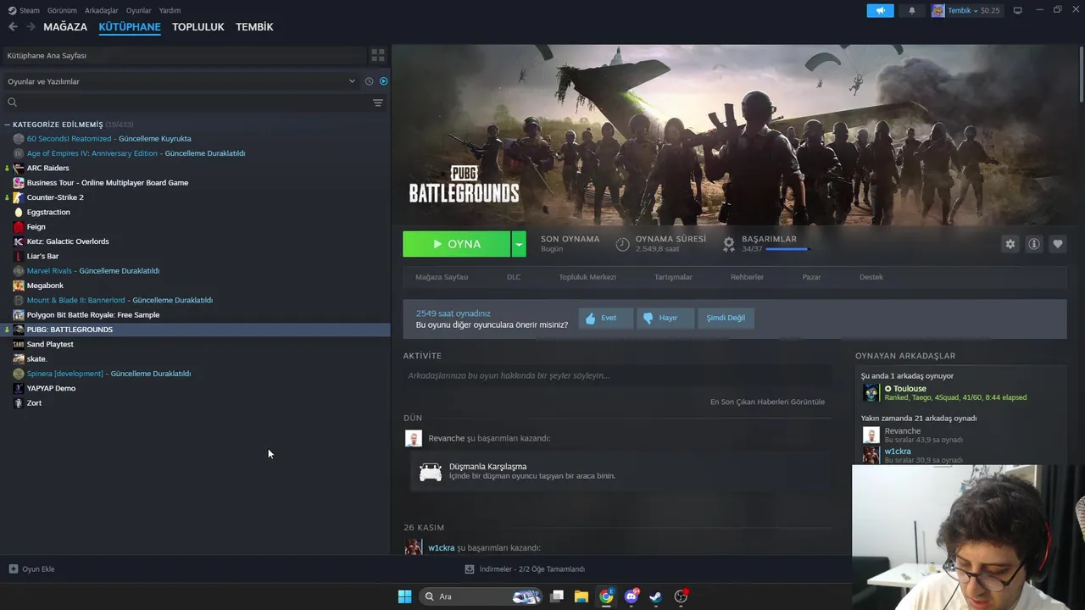
Task: Open the Rehberler link
Action: [x=747, y=277]
